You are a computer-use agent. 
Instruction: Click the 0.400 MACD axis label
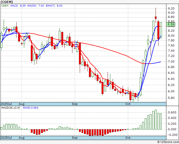tap(172, 118)
